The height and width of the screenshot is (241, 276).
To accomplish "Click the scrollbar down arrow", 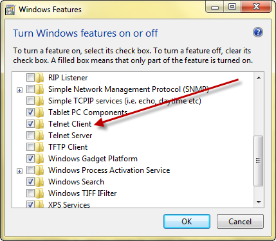I will [x=259, y=202].
